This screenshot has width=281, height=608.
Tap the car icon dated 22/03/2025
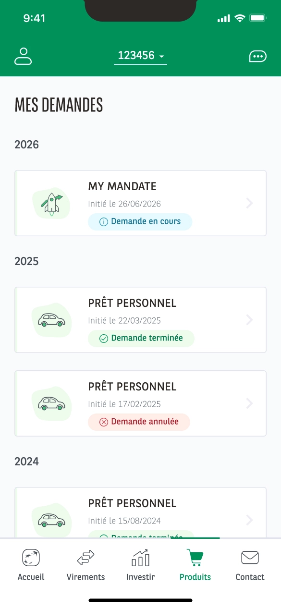click(51, 320)
